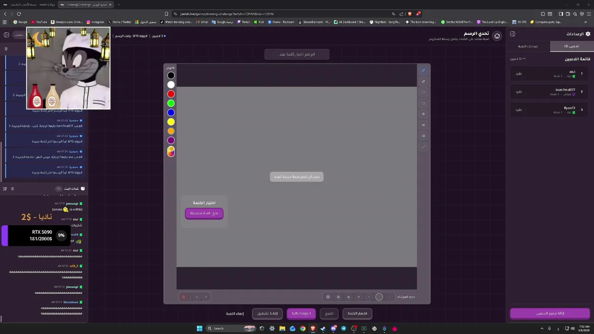Switch to the إعدادات اللعبة tab
This screenshot has height=334, width=594.
click(528, 46)
